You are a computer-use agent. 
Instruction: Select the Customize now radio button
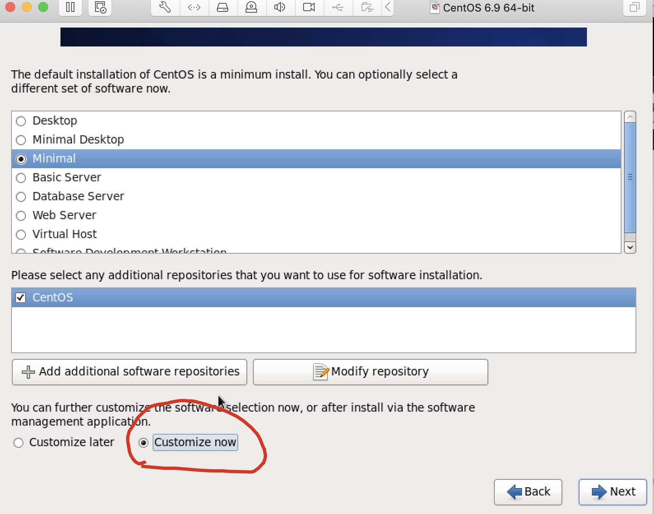tap(143, 443)
